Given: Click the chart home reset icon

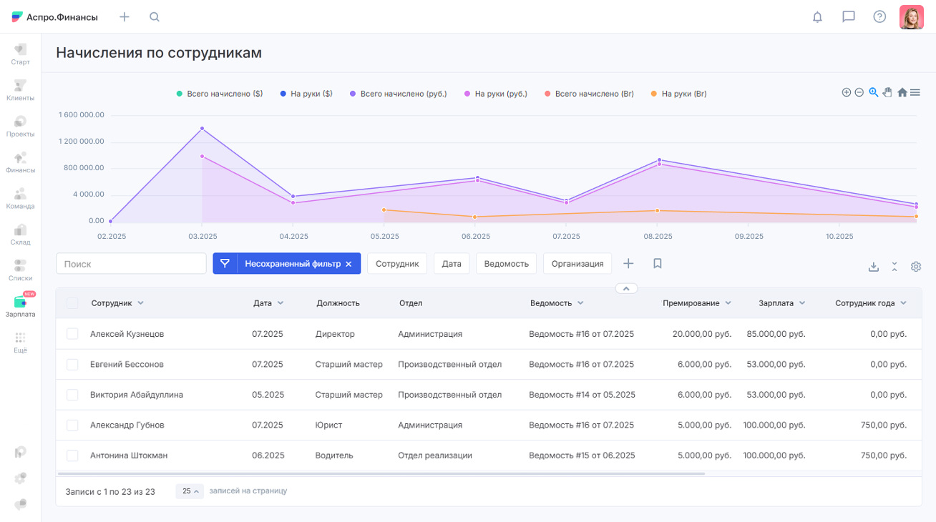Looking at the screenshot, I should (902, 92).
